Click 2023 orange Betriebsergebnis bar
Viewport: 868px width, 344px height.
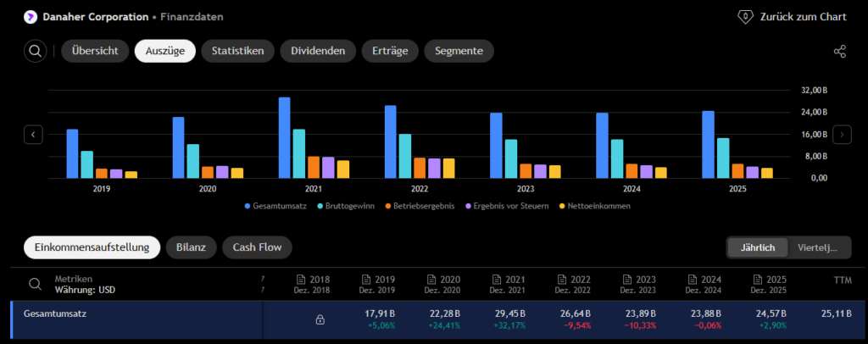[526, 171]
